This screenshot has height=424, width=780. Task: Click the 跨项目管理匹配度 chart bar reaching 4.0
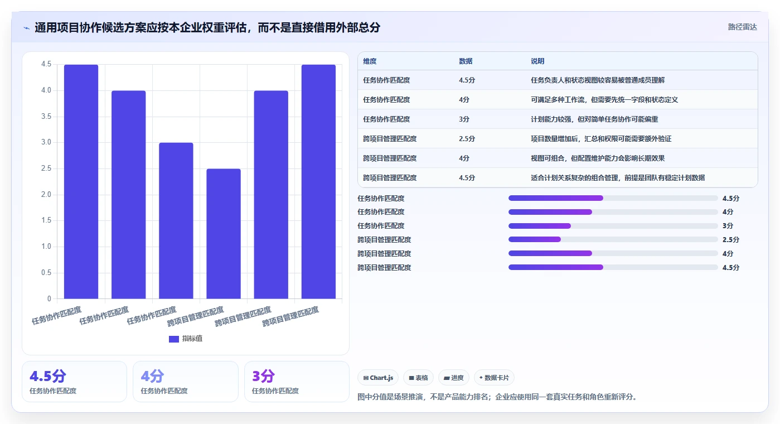pos(271,195)
